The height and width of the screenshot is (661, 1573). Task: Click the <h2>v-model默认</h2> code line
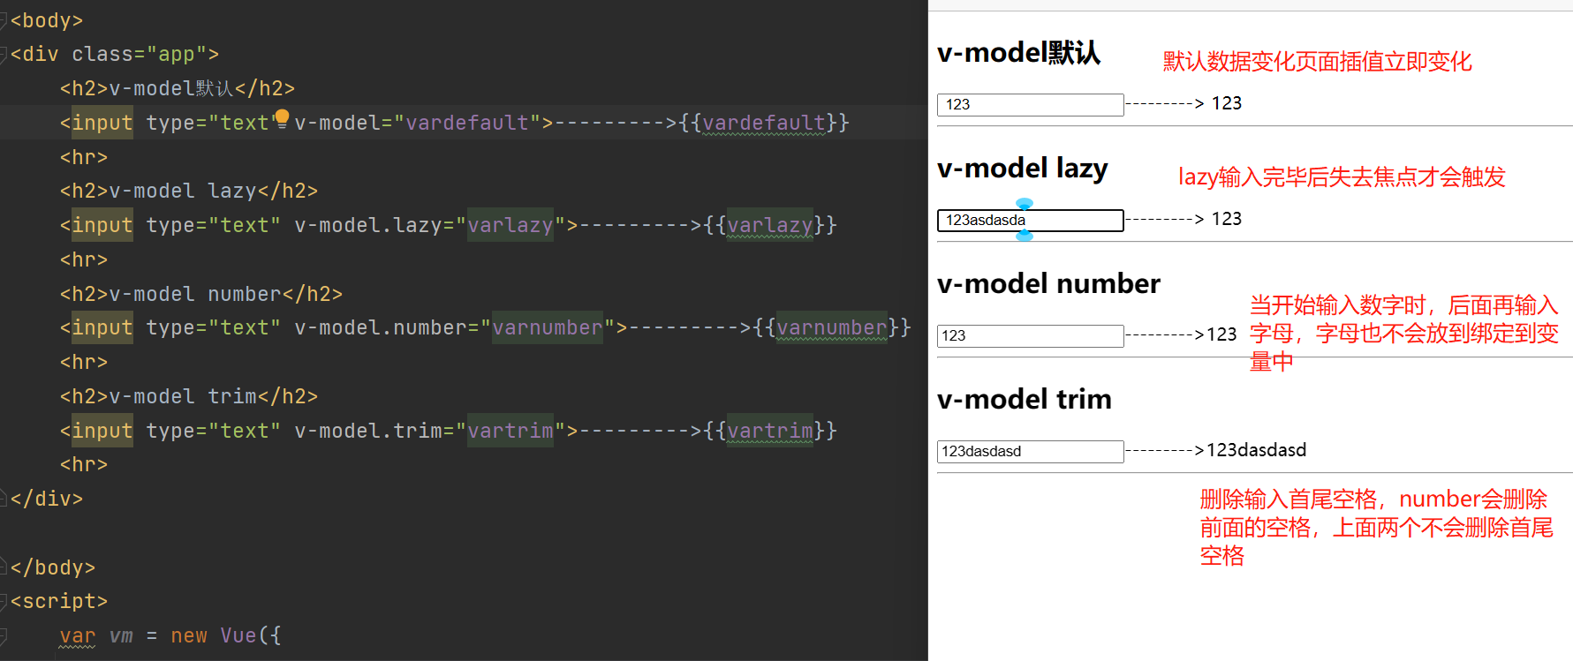coord(178,88)
